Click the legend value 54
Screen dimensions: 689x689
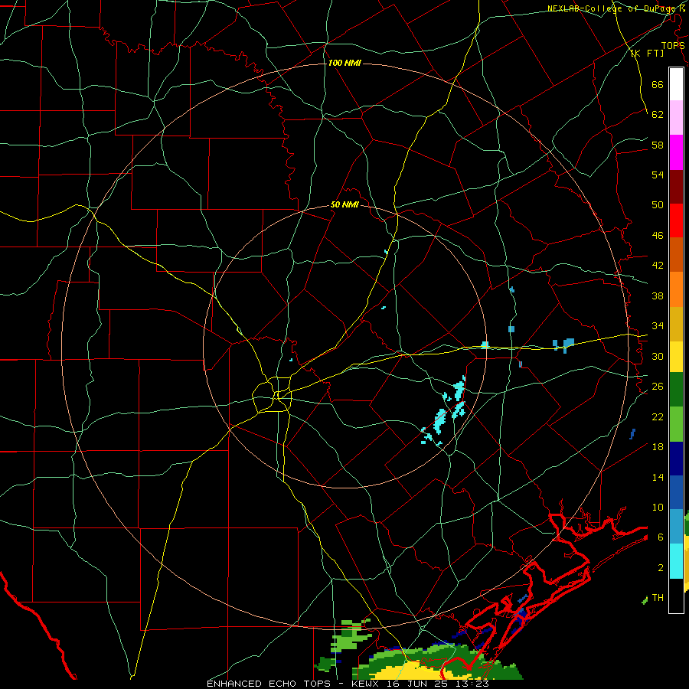click(658, 175)
